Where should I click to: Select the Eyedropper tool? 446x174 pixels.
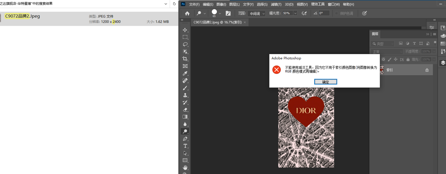pyautogui.click(x=185, y=73)
